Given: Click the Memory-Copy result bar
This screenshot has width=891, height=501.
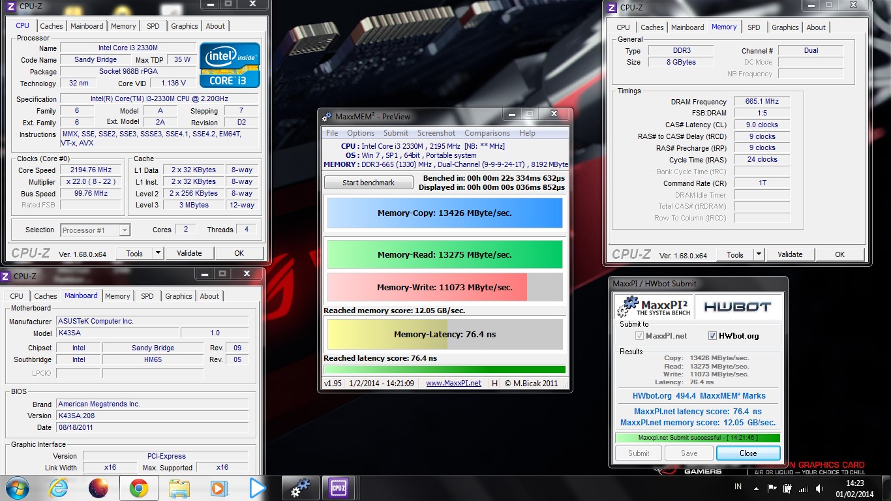Looking at the screenshot, I should click(x=445, y=213).
